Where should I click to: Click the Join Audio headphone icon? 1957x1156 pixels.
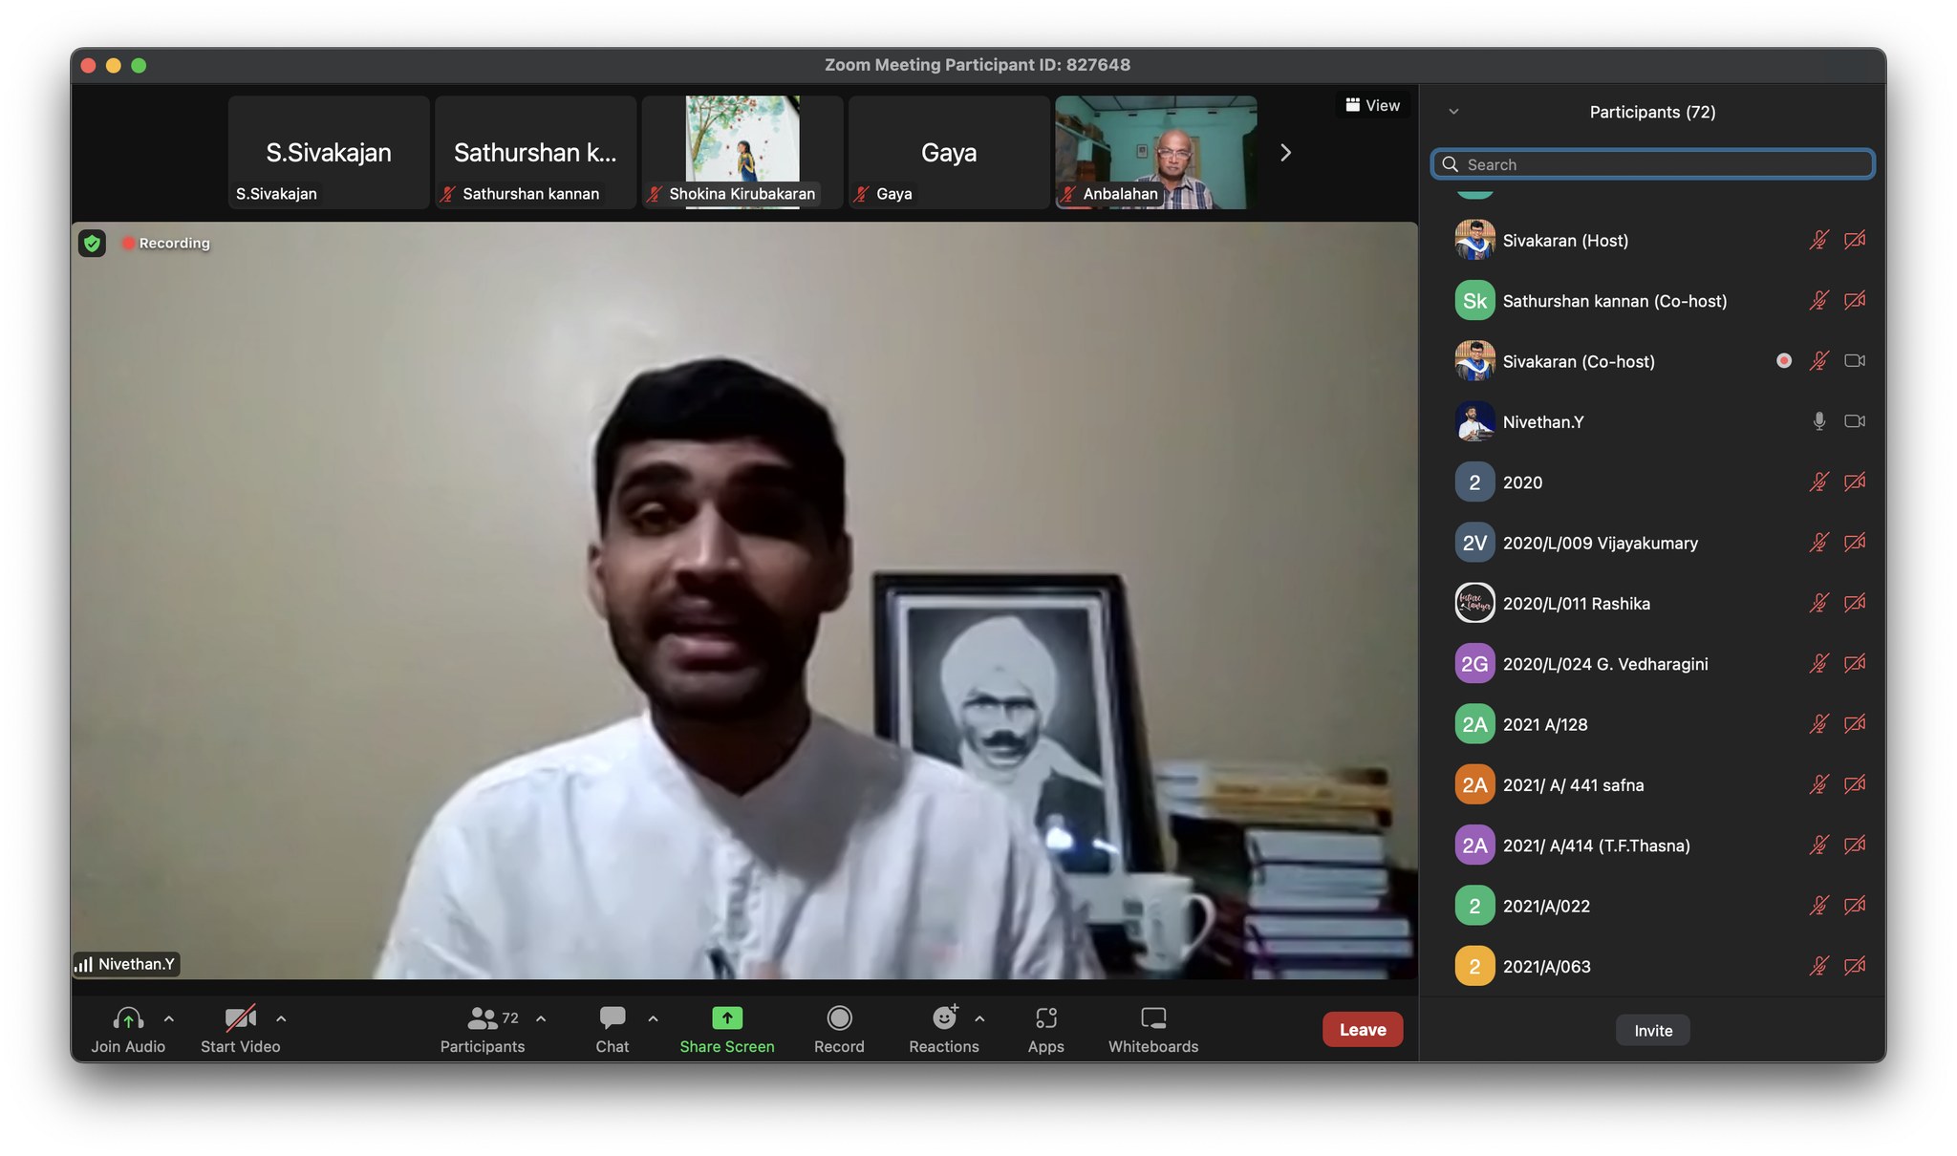click(128, 1018)
